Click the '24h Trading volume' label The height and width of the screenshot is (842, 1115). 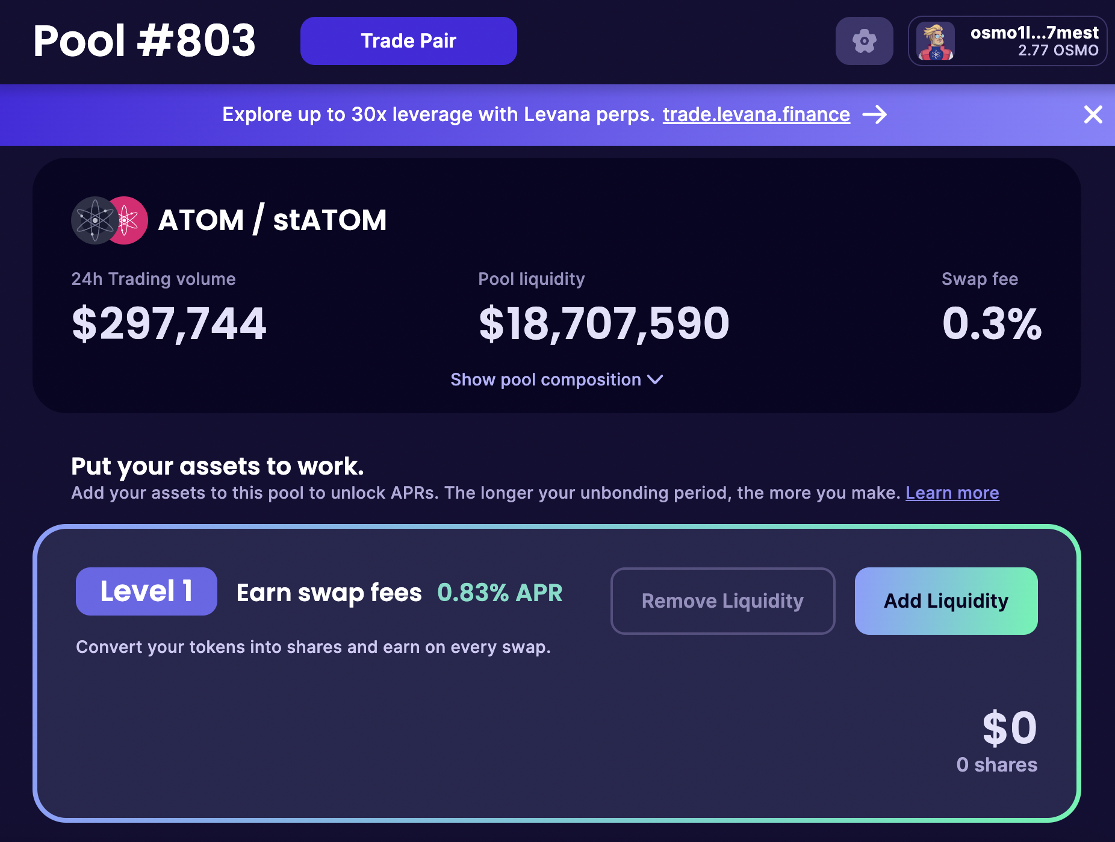click(x=154, y=279)
